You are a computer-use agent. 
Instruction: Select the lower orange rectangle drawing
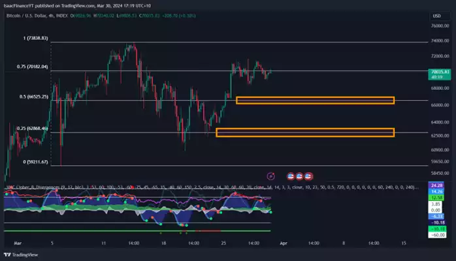[x=305, y=132]
